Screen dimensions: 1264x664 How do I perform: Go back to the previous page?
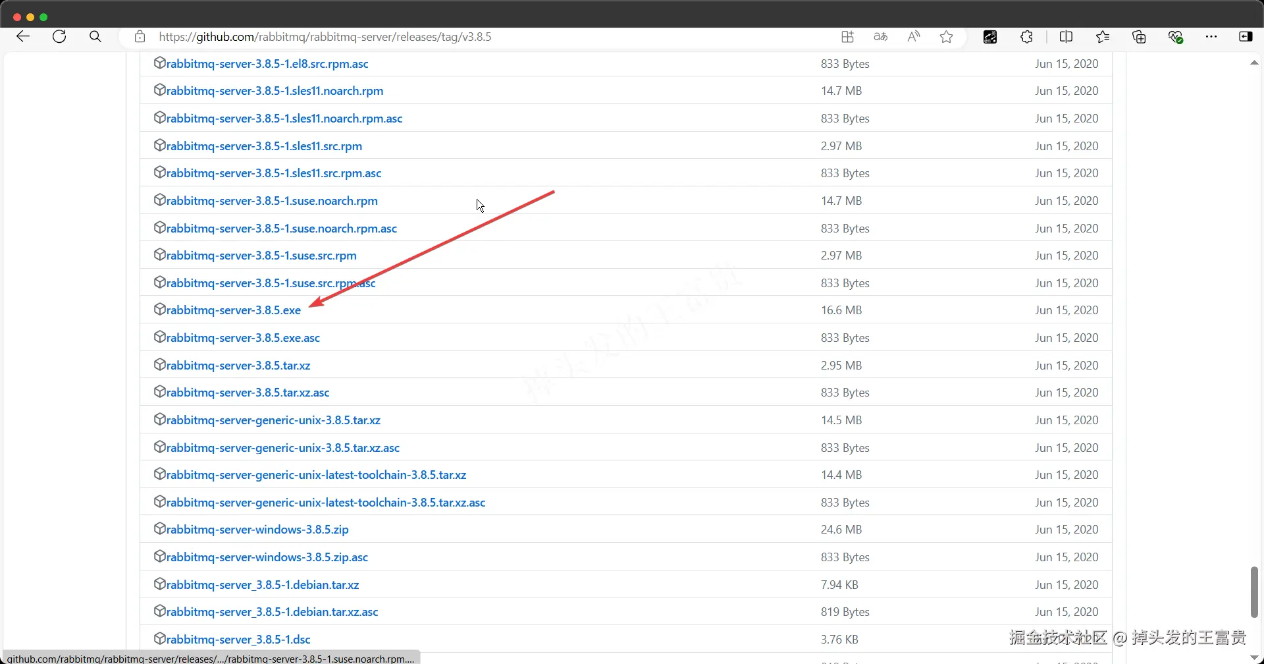(x=23, y=37)
